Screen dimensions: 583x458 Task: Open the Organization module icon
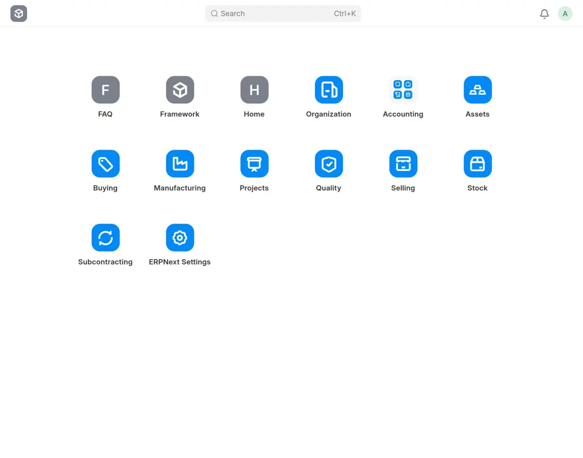[x=328, y=90]
